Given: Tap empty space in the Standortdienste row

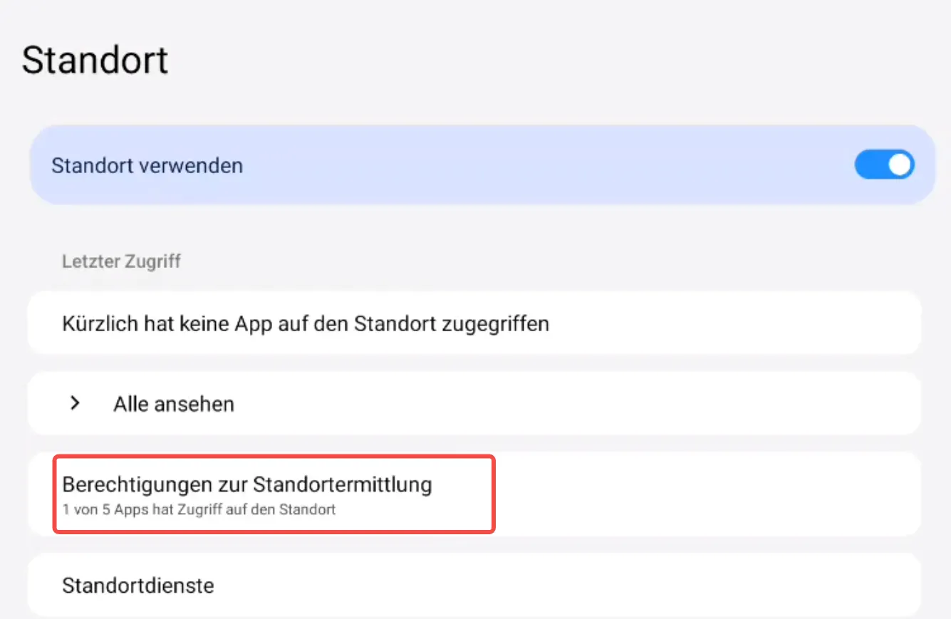Looking at the screenshot, I should (570, 586).
